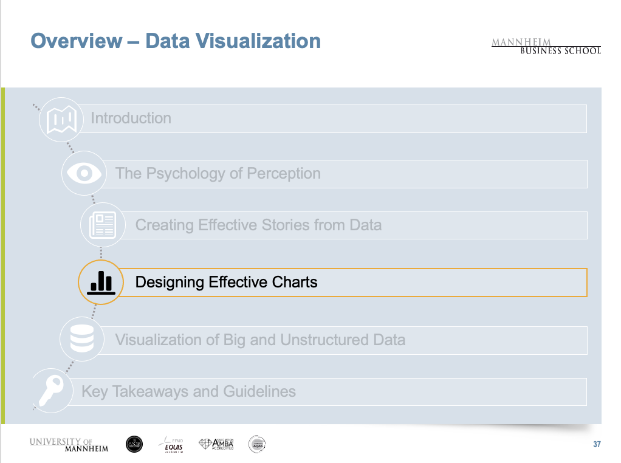Click the highlighted bar chart icon

point(101,282)
